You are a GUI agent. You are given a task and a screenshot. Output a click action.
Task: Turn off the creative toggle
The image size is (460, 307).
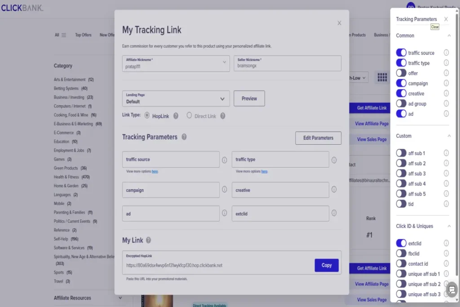[401, 93]
